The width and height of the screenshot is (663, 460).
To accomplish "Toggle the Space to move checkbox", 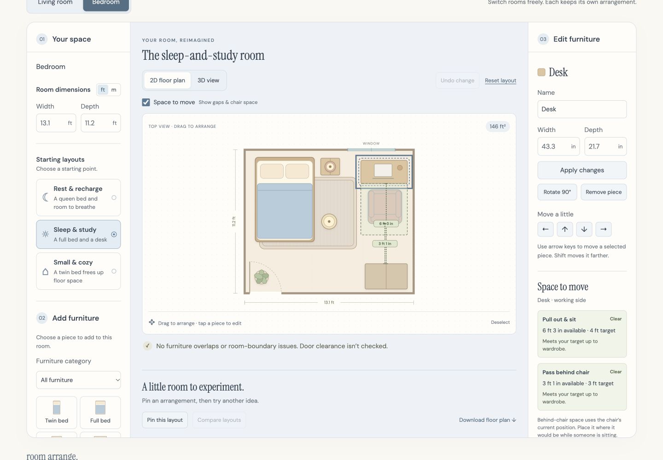I will 146,102.
